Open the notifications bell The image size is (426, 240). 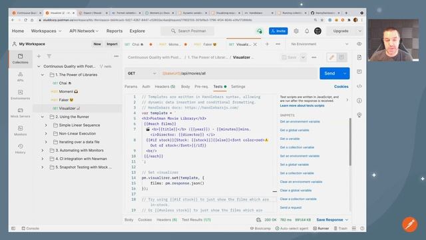pyautogui.click(x=307, y=31)
